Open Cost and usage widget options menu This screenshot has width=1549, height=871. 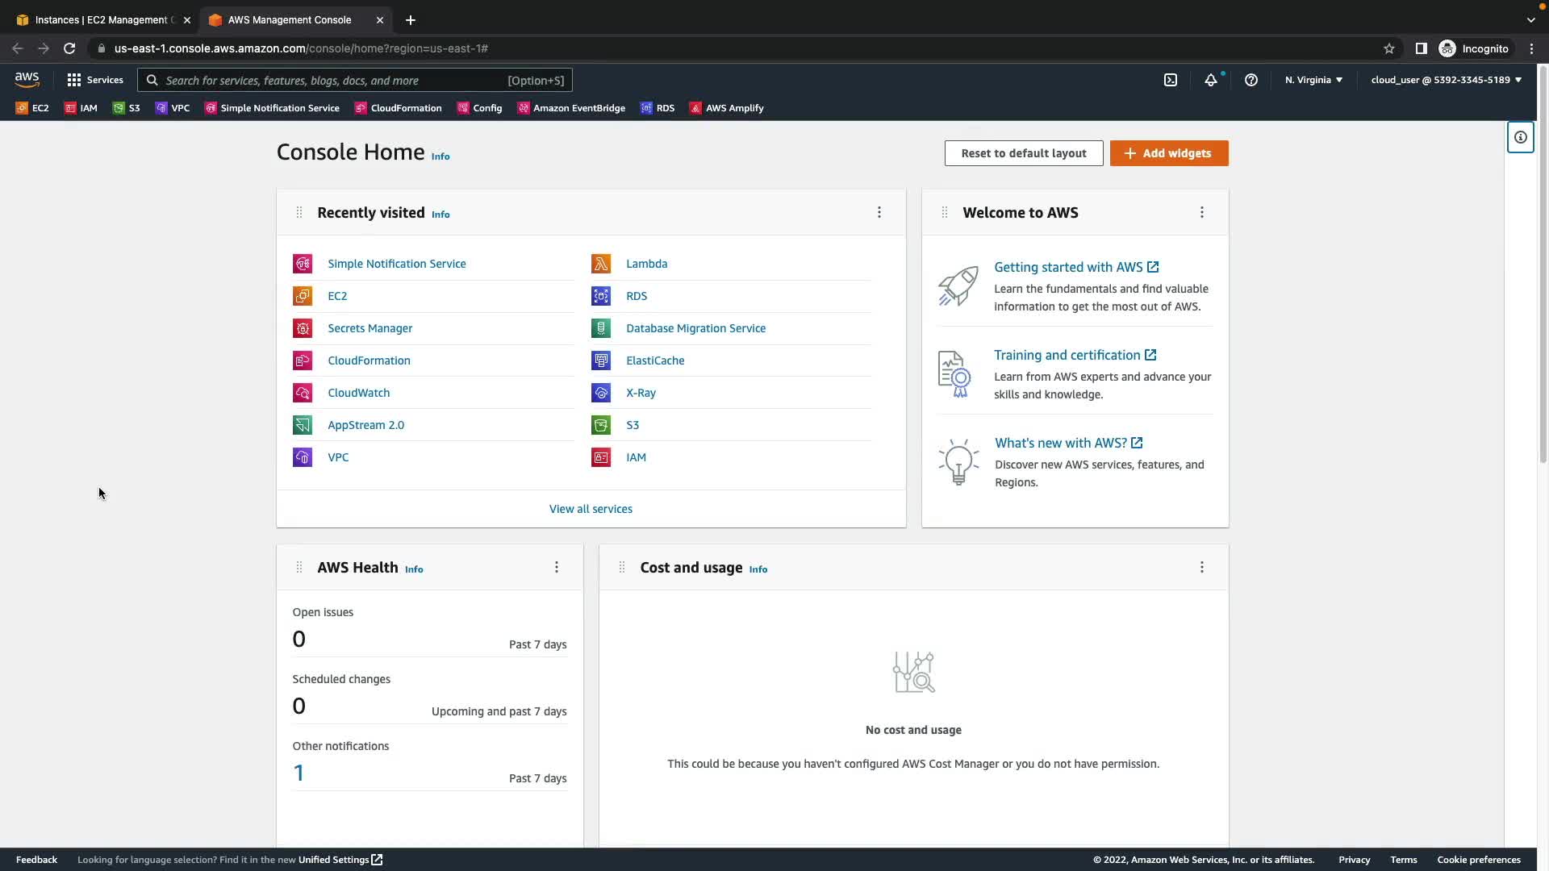click(x=1202, y=568)
